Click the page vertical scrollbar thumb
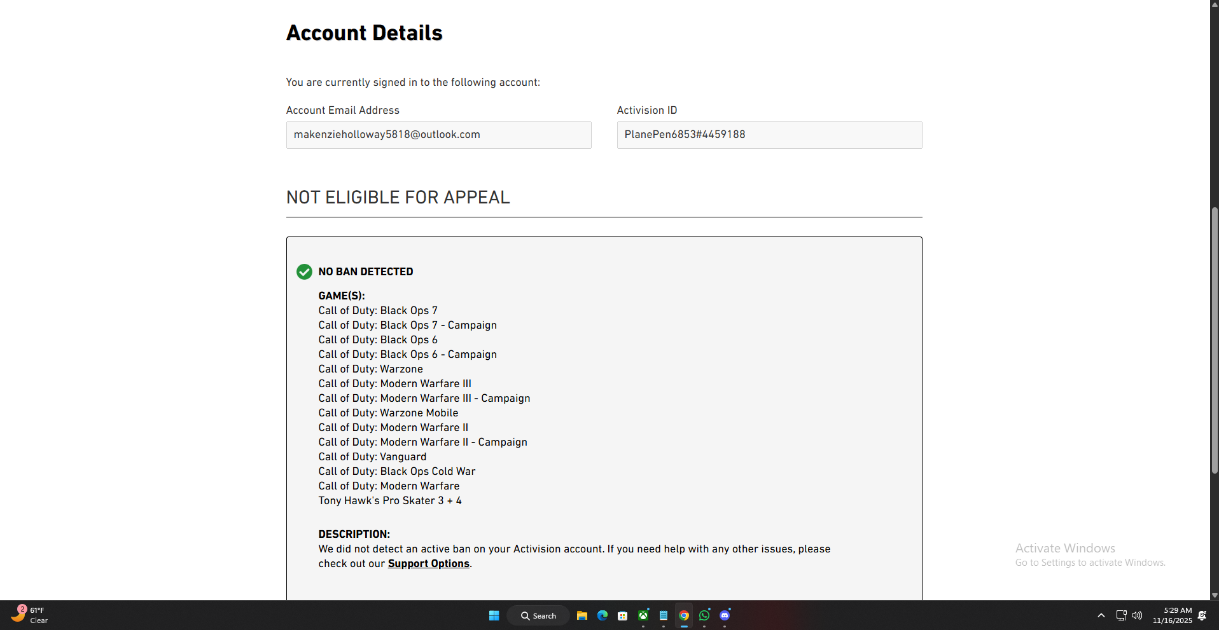Image resolution: width=1219 pixels, height=630 pixels. (x=1215, y=340)
